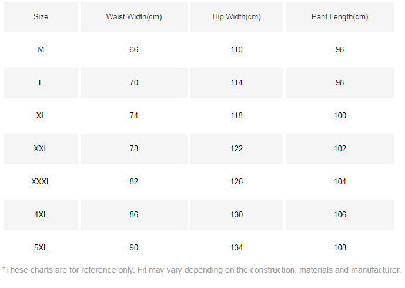
Task: Click the XXL size label
Action: pyautogui.click(x=41, y=149)
